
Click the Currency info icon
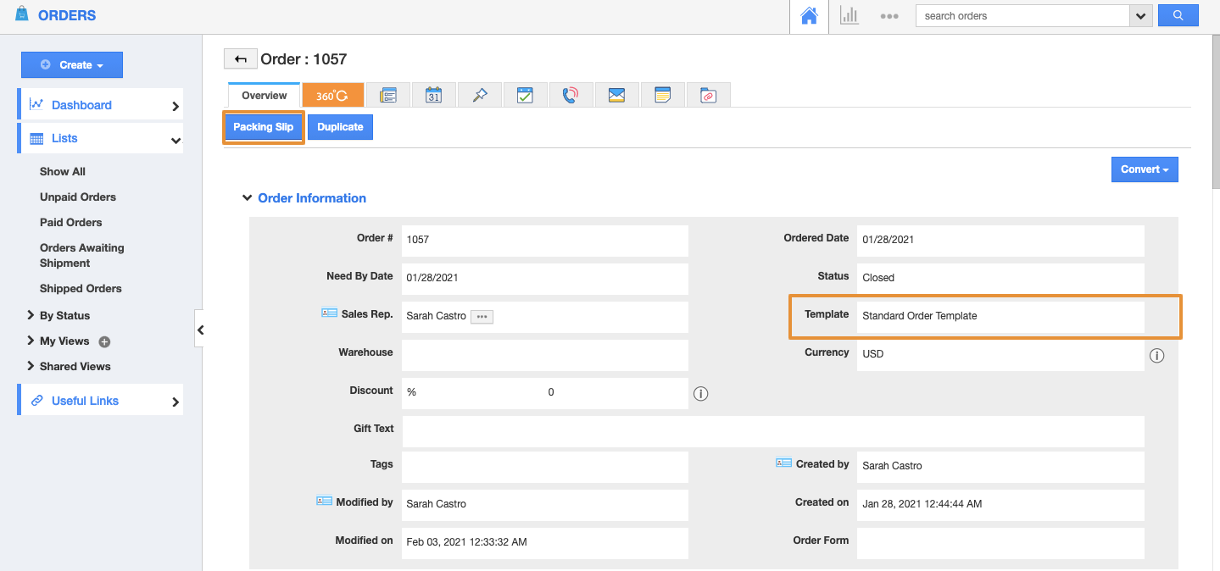(1156, 355)
